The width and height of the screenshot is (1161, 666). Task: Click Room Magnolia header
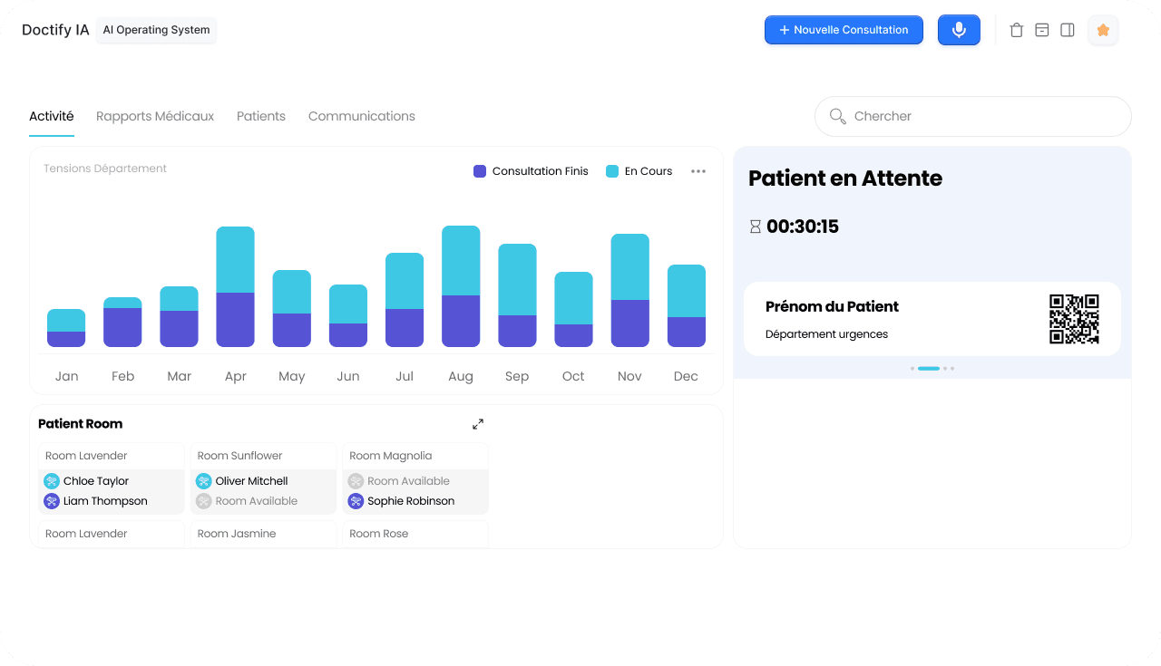391,456
